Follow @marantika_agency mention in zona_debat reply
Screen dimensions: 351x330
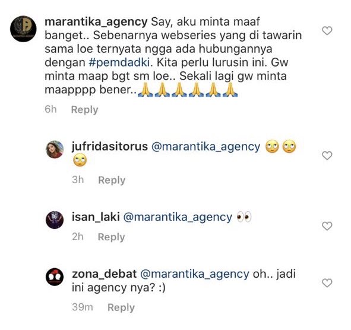point(195,274)
